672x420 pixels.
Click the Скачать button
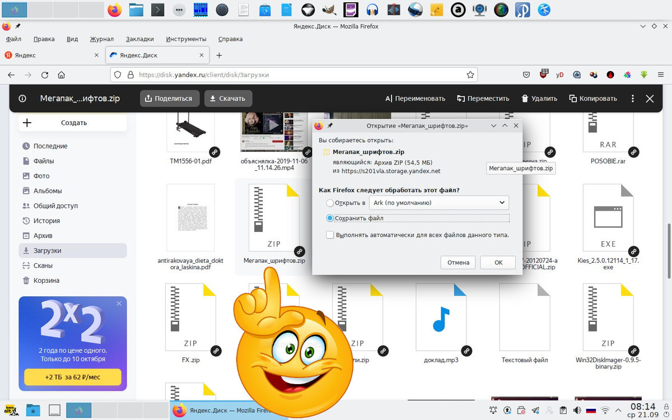228,98
